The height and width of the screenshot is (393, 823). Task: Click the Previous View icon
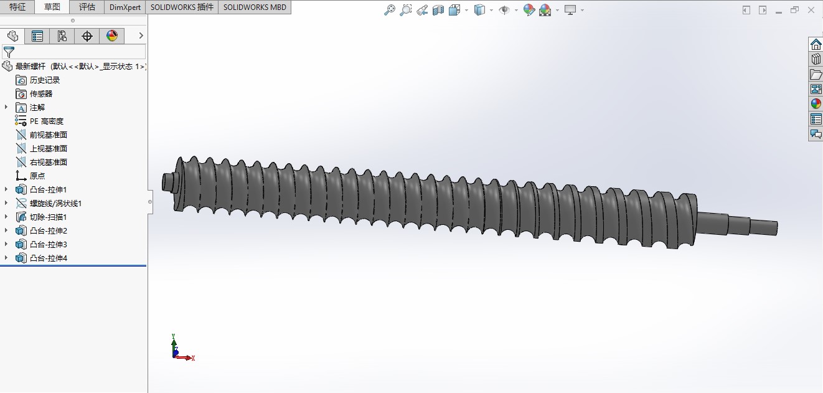click(422, 10)
